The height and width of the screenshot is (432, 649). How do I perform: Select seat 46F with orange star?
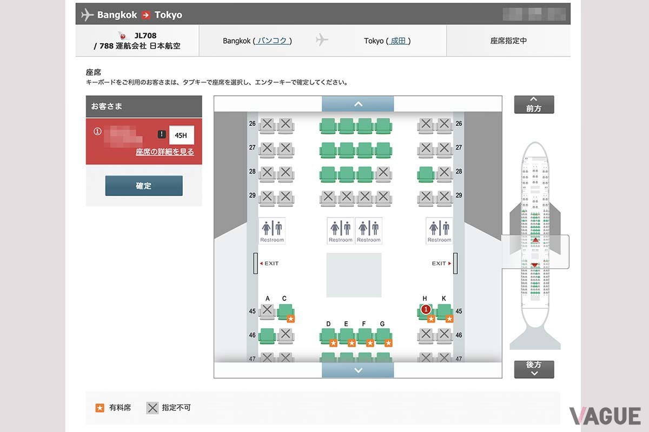(365, 337)
